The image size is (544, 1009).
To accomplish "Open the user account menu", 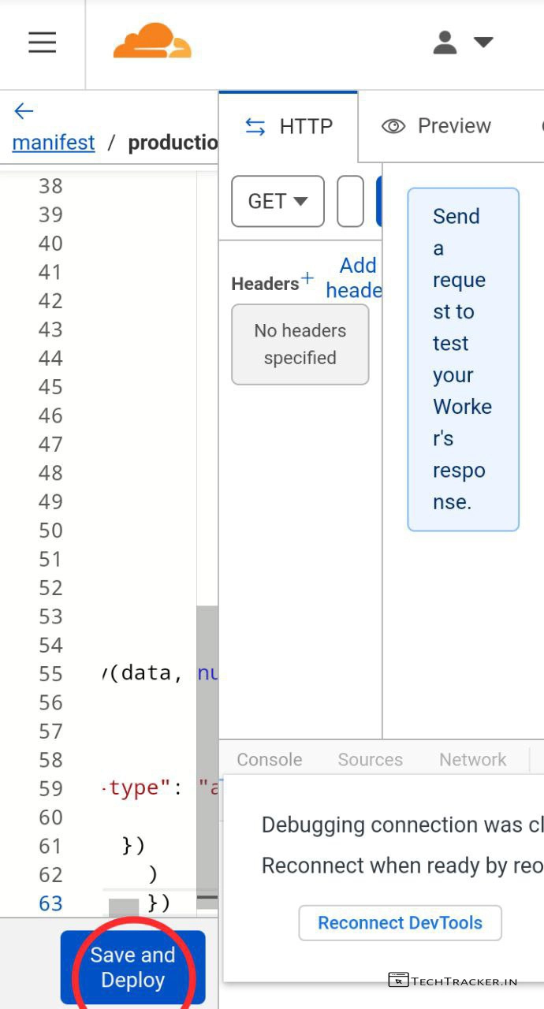I will pyautogui.click(x=463, y=43).
